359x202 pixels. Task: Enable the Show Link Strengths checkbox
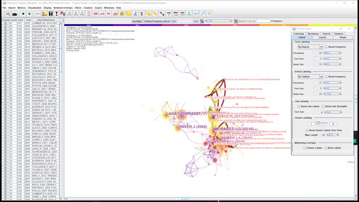tap(323, 107)
